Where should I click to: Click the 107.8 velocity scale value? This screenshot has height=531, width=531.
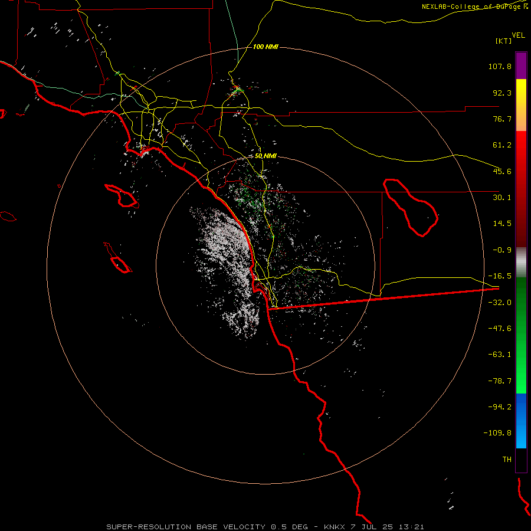point(500,66)
